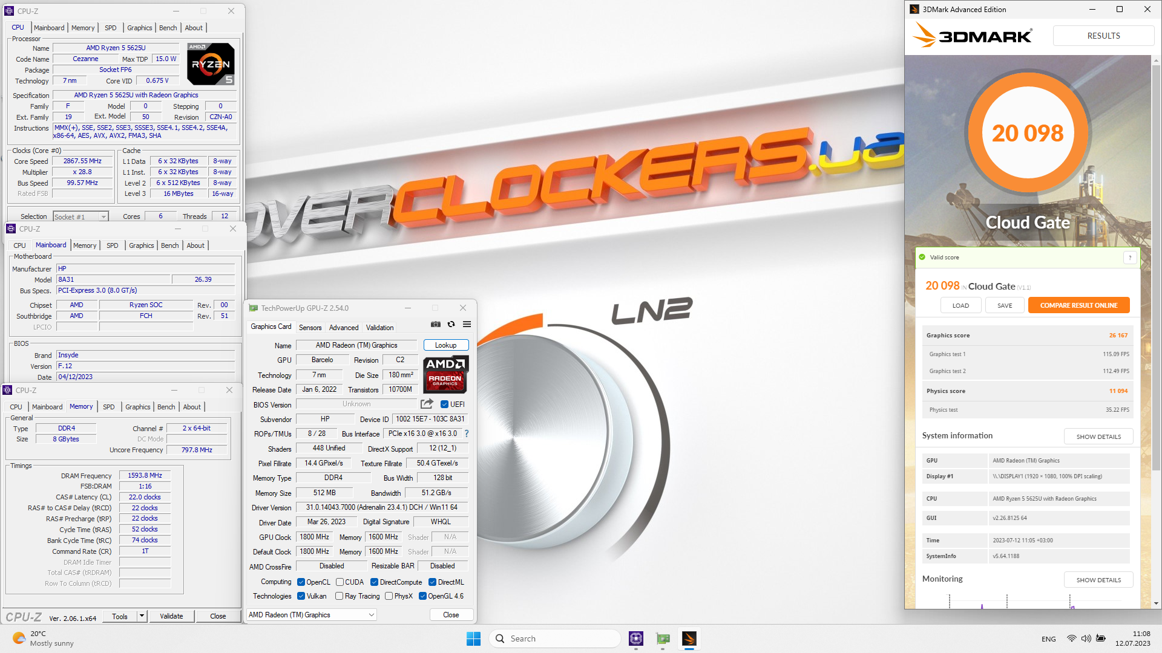Toggle the OpenGL 4.6 checkbox

pos(422,596)
